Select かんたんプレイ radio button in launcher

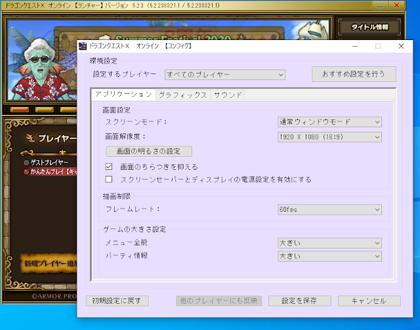tap(26, 172)
